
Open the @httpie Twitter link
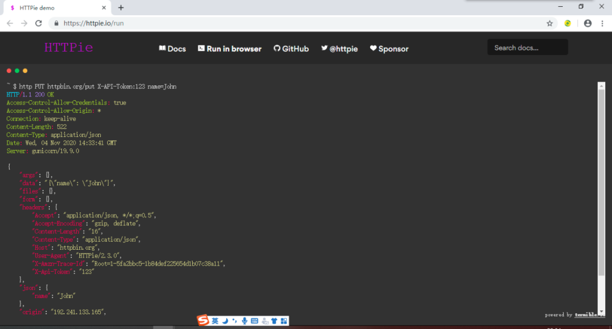tap(339, 49)
